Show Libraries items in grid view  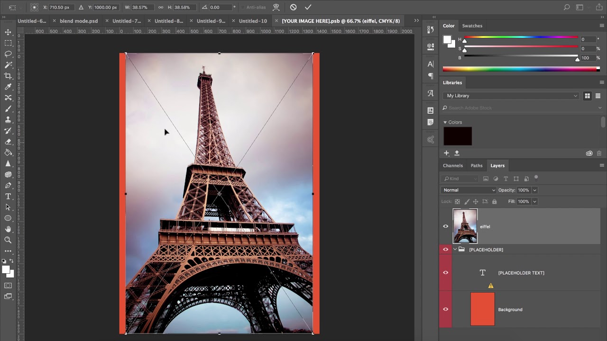pyautogui.click(x=587, y=96)
